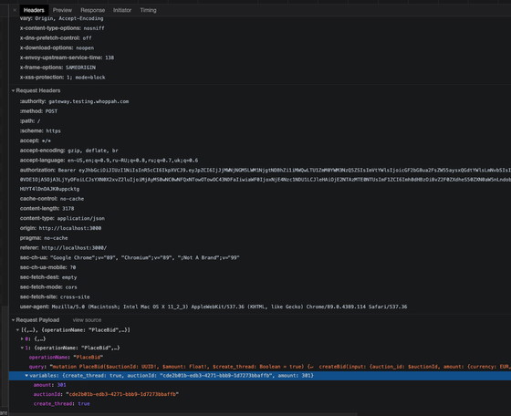
Task: Collapse payload item 1 PlaceBid
Action: click(x=22, y=348)
